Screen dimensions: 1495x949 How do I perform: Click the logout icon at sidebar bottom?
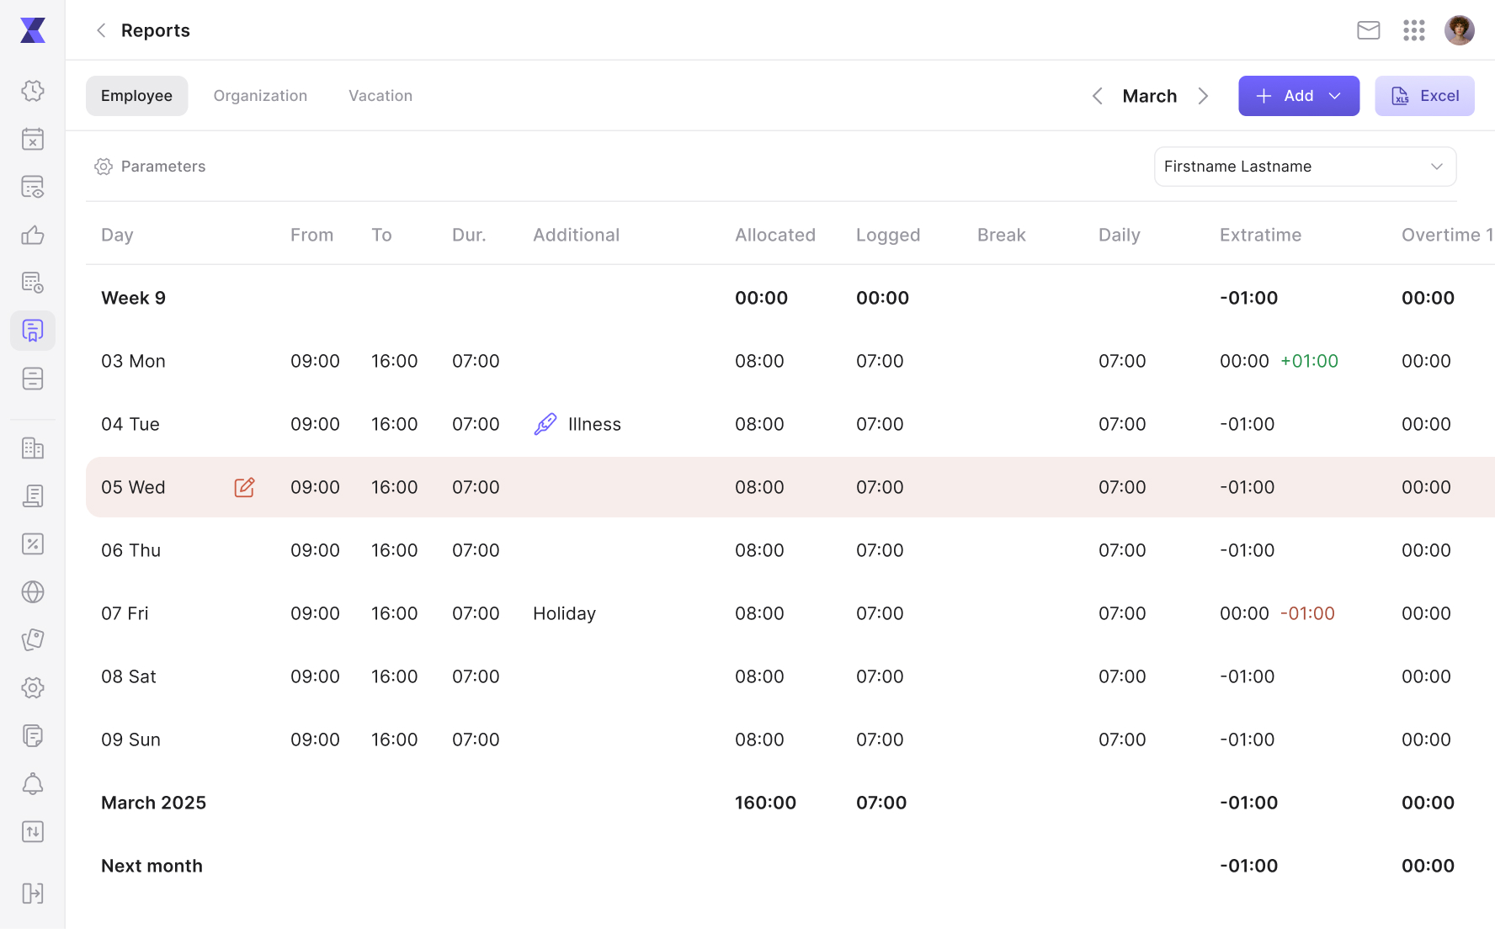tap(33, 893)
